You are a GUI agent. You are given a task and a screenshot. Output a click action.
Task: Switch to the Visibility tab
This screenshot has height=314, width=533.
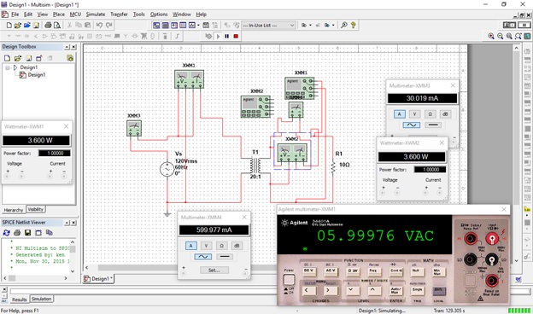coord(35,209)
